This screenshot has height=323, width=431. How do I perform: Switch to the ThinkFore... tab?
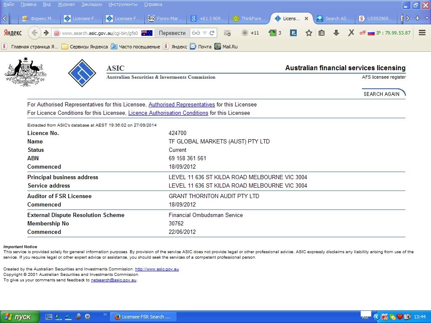[x=250, y=19]
